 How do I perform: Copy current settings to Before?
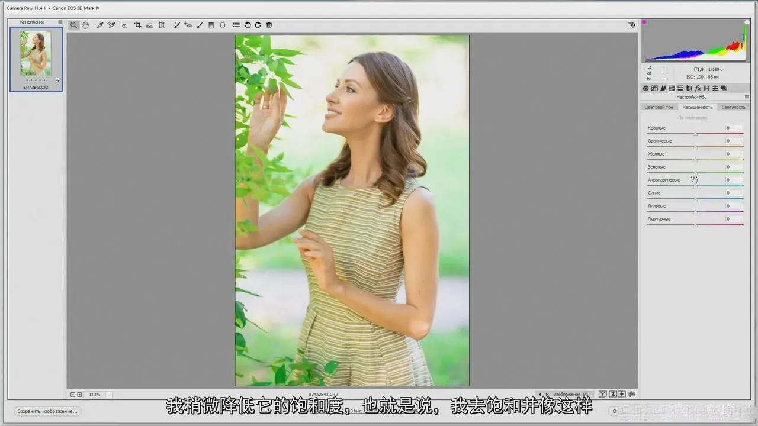622,394
